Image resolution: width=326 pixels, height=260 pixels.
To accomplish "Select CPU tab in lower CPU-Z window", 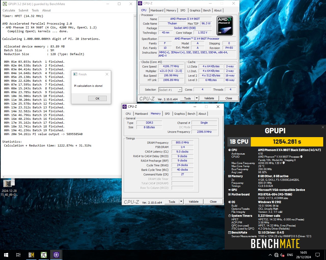I will coord(128,114).
